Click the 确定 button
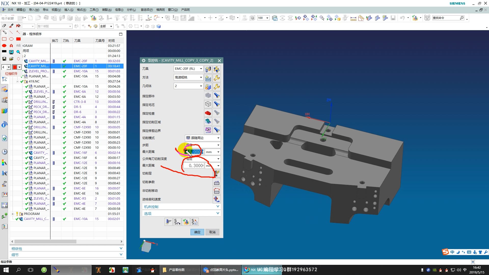This screenshot has height=275, width=489. pos(197,232)
